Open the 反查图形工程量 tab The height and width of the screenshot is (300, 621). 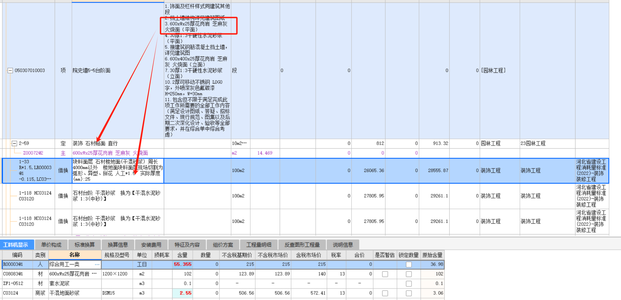coord(302,245)
